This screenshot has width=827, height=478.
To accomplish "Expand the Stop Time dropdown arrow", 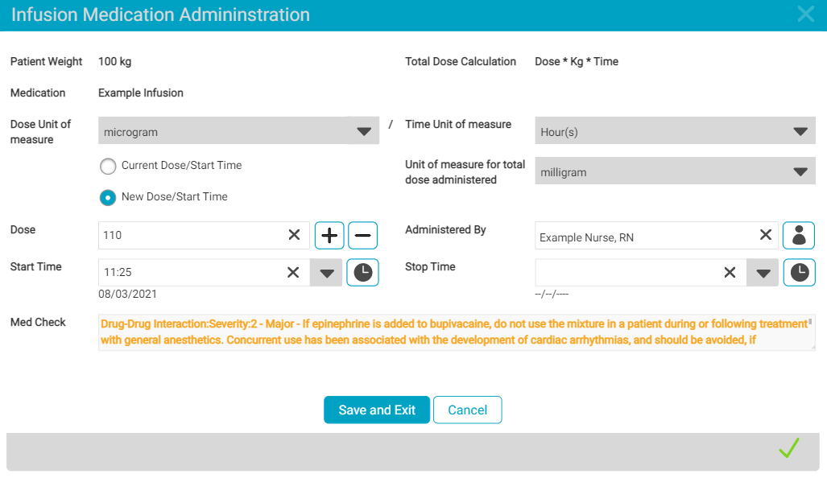I will tap(763, 273).
